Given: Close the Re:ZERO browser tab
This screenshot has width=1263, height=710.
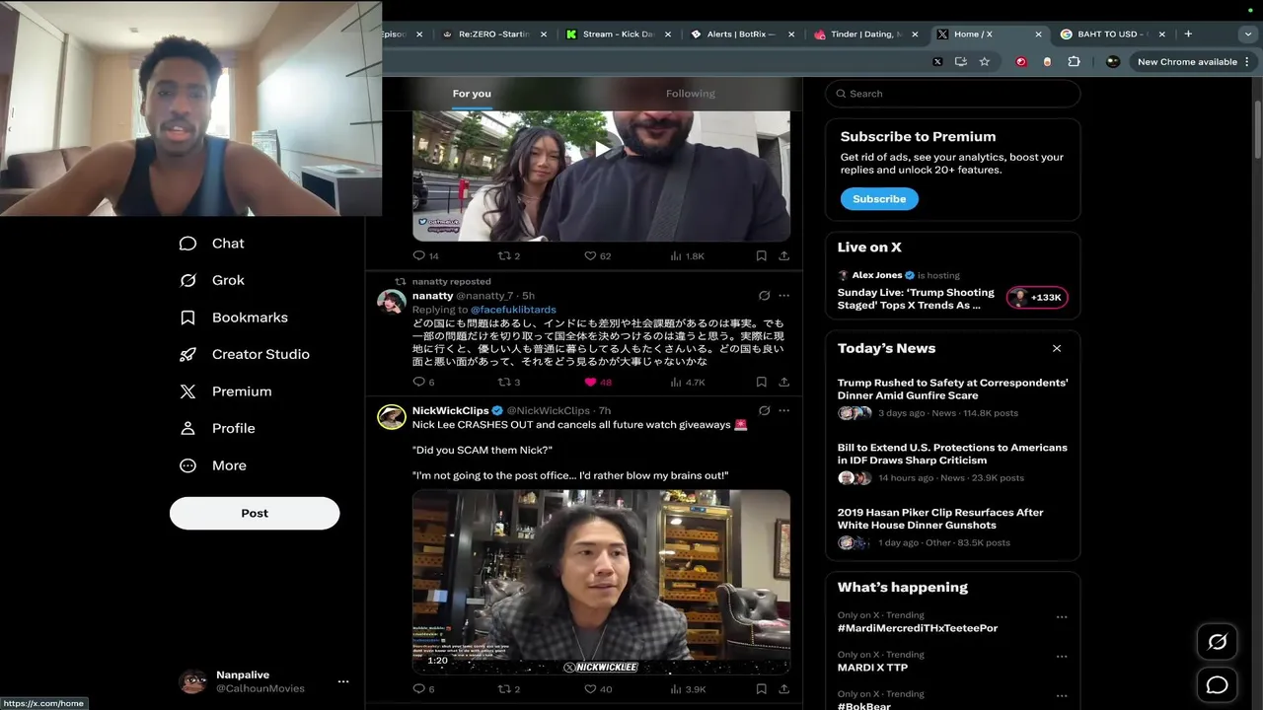Looking at the screenshot, I should (x=545, y=34).
